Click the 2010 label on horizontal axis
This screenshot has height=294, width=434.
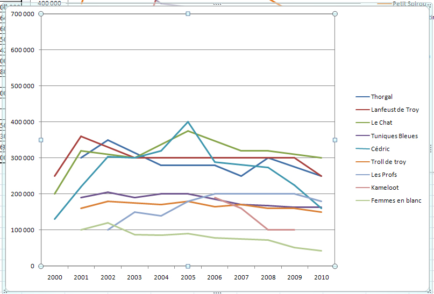tap(322, 277)
